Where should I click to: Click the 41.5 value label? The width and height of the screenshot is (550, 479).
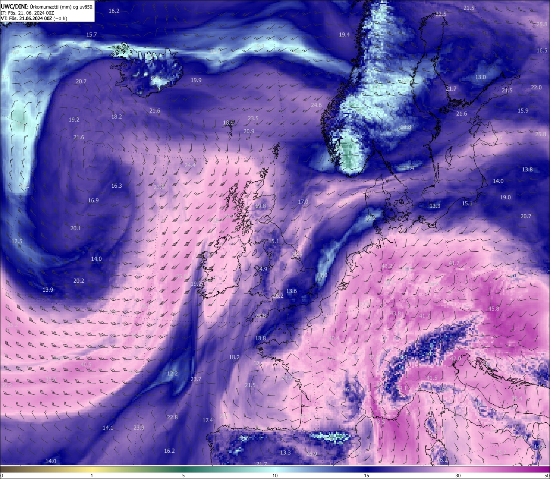[x=432, y=378]
